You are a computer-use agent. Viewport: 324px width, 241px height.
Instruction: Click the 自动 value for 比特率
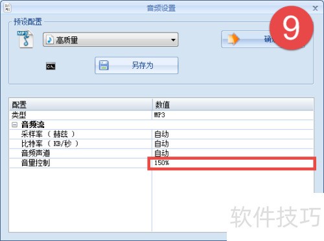[233, 144]
